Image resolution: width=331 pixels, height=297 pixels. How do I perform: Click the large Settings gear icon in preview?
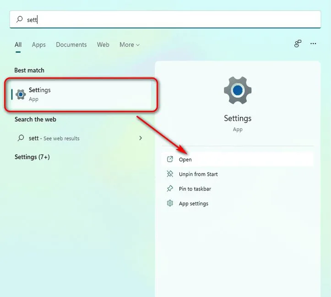(238, 90)
